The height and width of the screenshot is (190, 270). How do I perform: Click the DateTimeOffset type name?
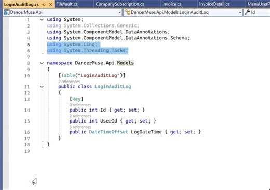coord(109,132)
